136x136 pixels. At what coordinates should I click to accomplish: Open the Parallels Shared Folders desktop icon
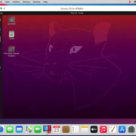click(12, 51)
